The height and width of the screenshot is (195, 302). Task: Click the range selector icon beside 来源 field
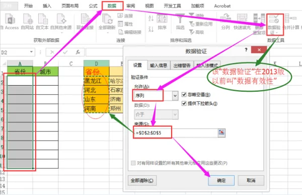tap(221, 133)
